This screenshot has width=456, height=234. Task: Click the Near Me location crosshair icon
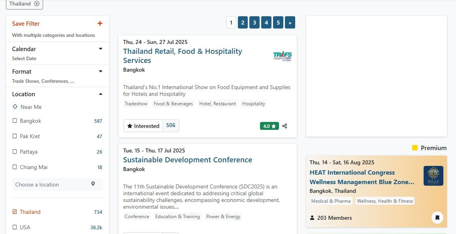(15, 107)
